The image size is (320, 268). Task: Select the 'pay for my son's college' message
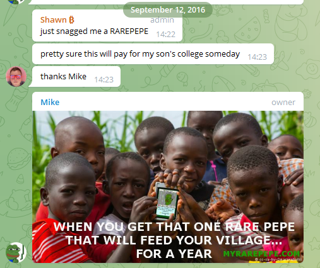point(153,54)
